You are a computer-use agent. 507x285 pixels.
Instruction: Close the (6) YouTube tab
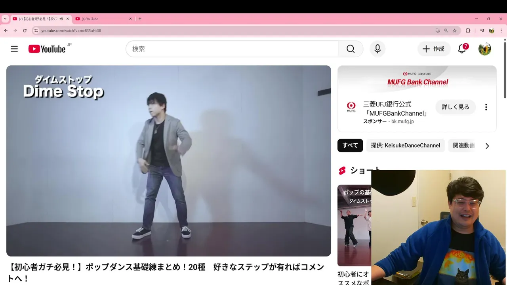pos(130,19)
